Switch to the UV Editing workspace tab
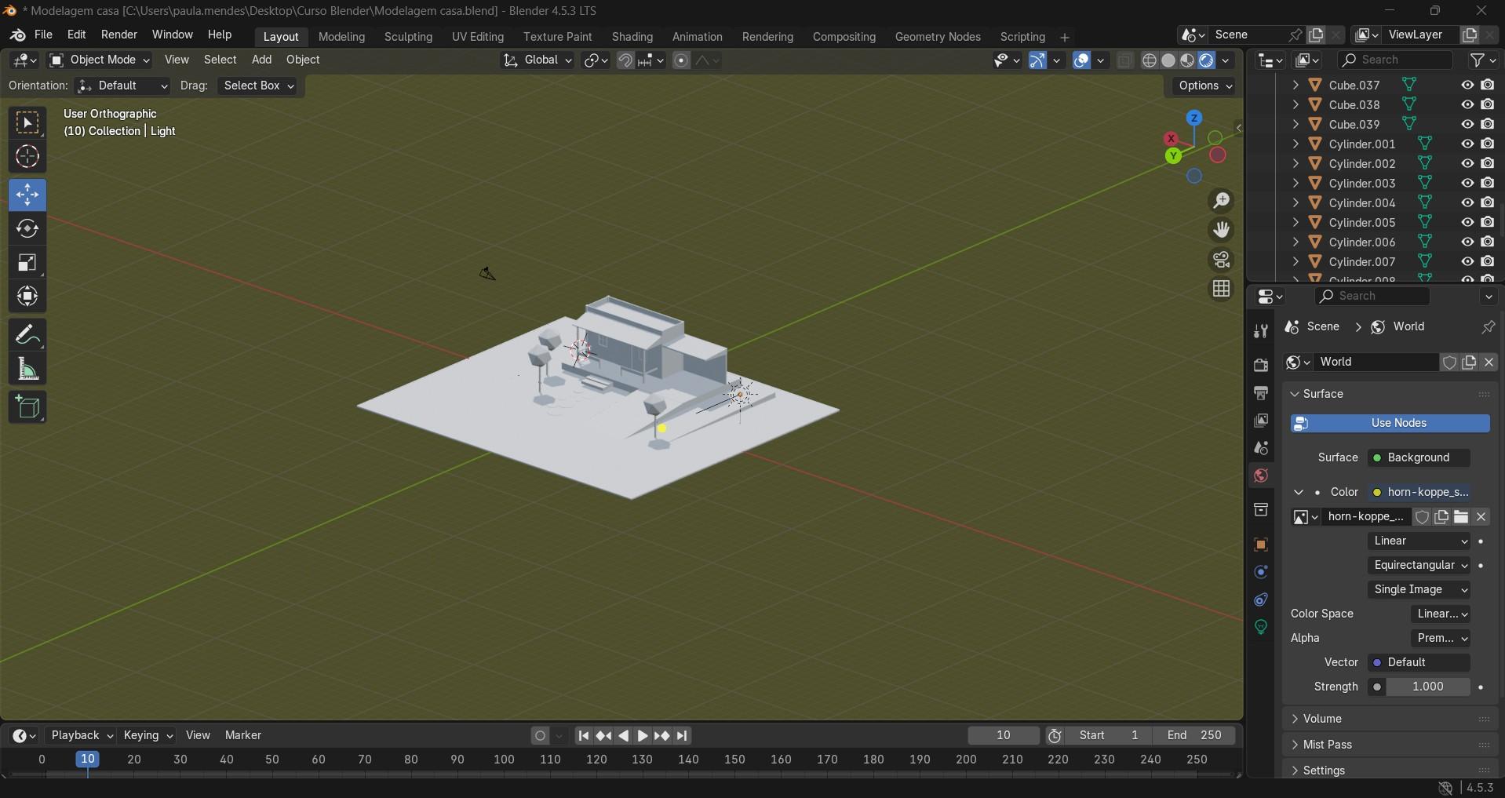The image size is (1505, 798). click(478, 37)
